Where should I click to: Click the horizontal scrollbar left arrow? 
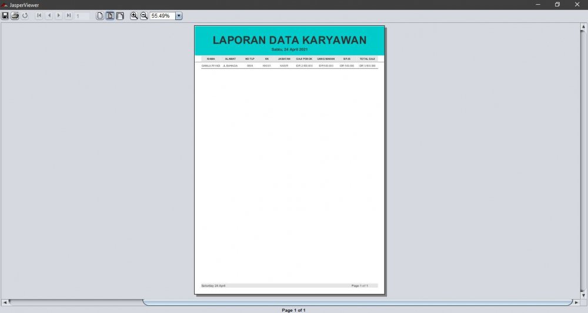[x=5, y=302]
